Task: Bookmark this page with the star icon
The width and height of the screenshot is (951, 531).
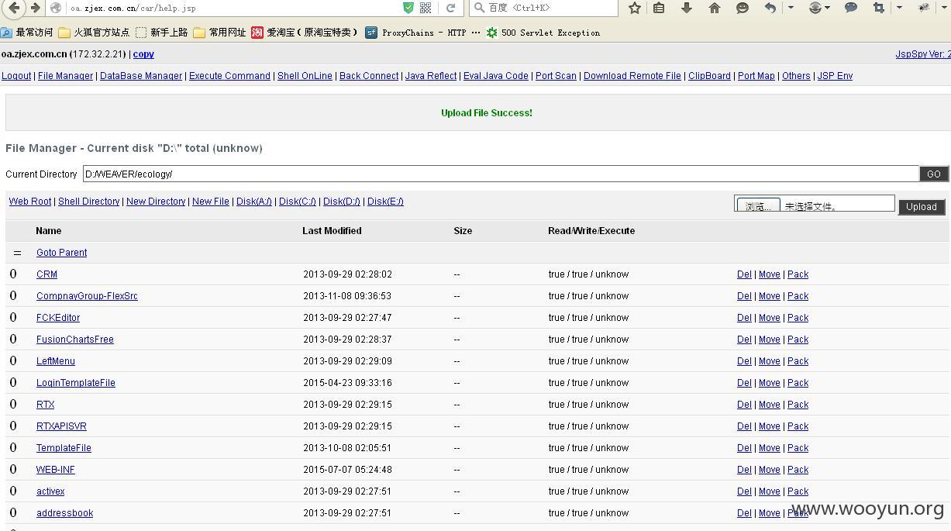Action: [635, 8]
